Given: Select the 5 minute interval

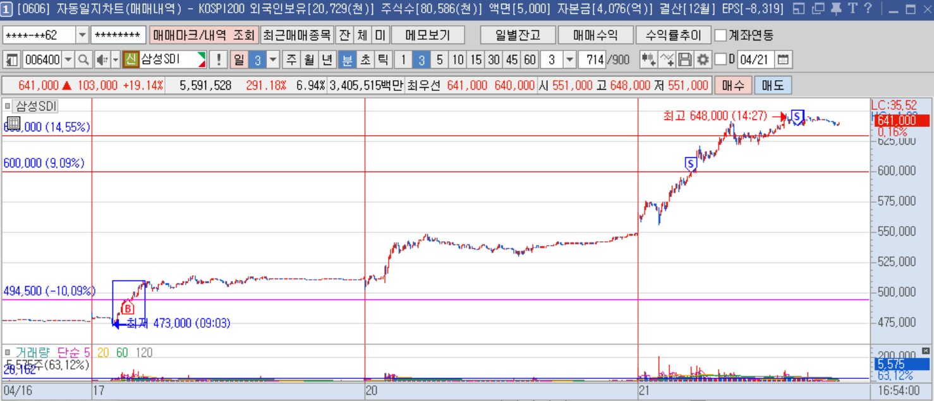Looking at the screenshot, I should click(x=440, y=60).
